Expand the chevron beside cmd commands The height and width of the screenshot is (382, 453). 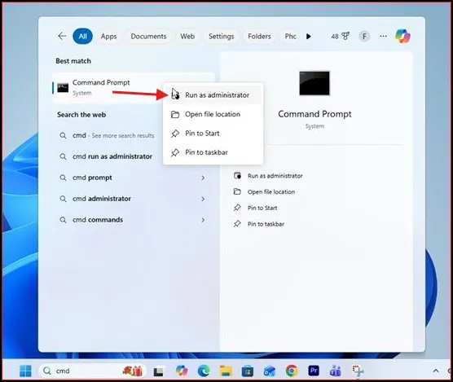click(203, 220)
